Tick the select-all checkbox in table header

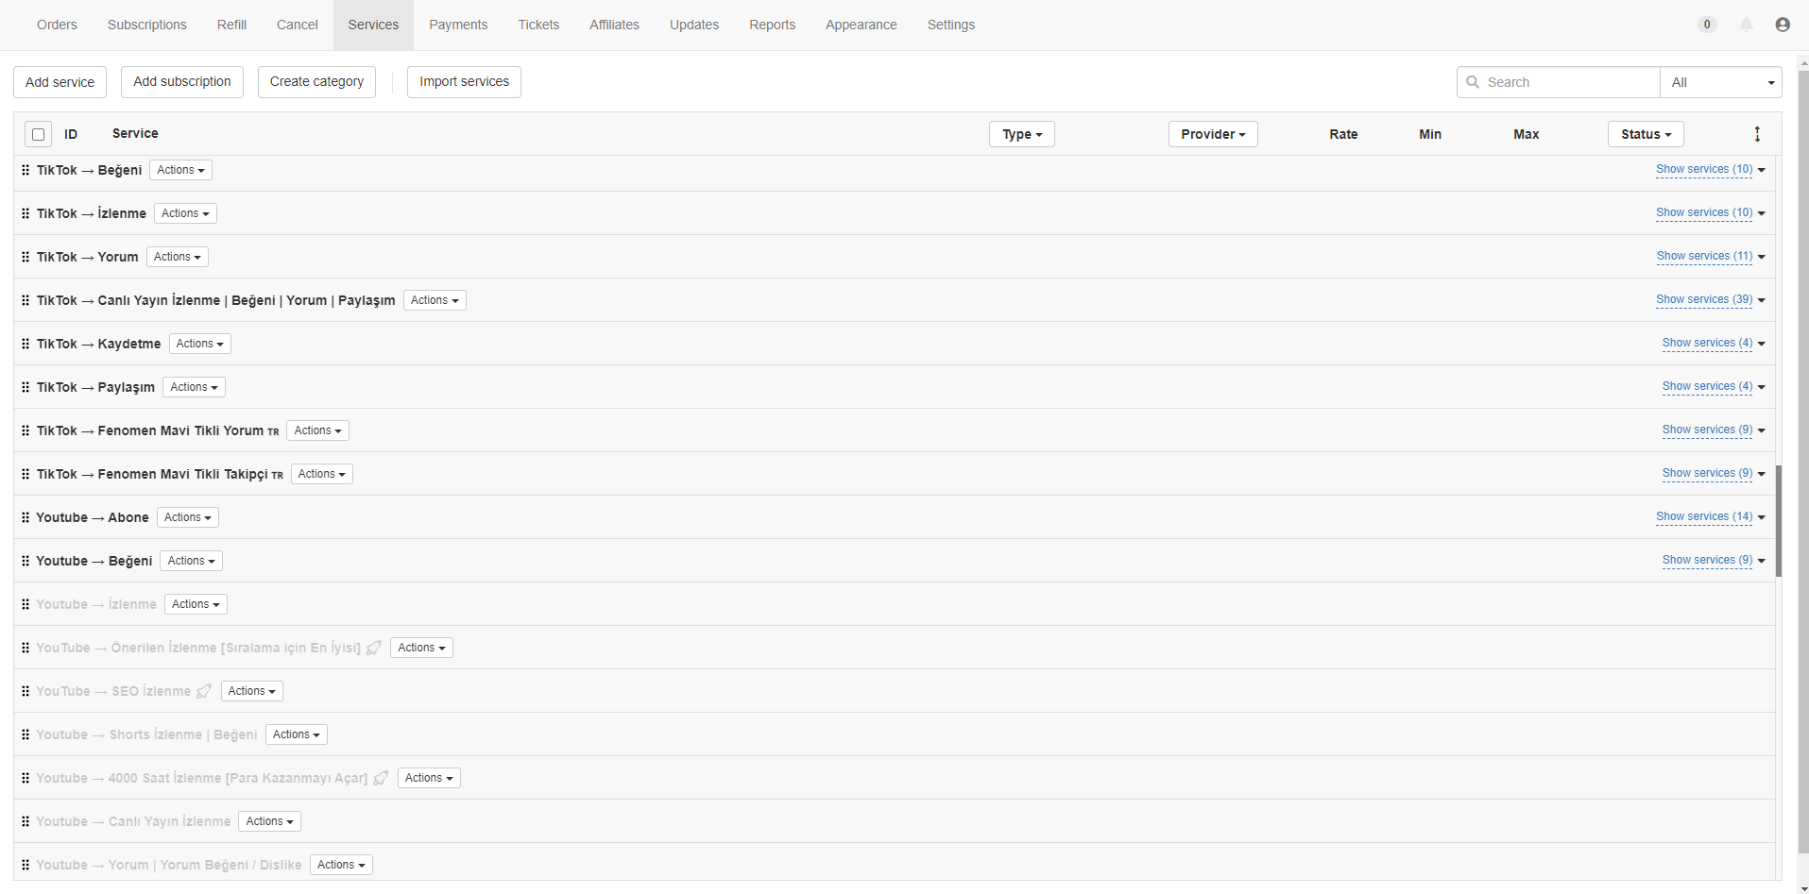coord(38,134)
